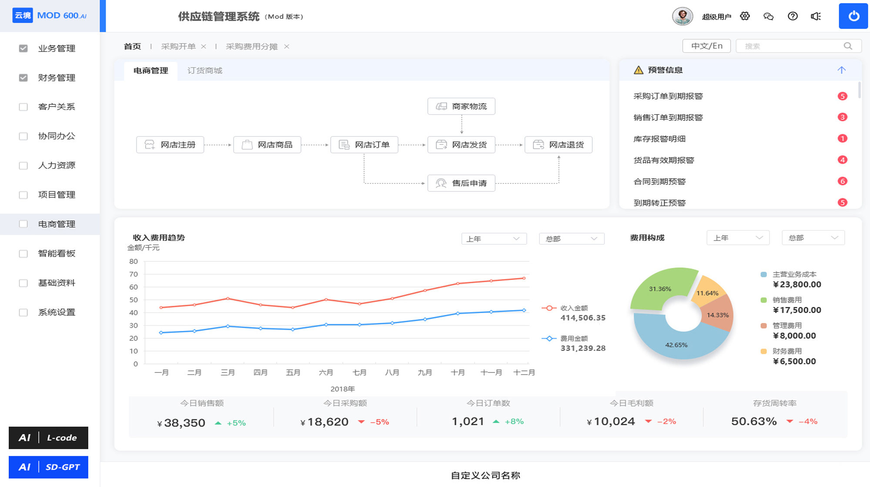Launch the AI L-code button
Image resolution: width=870 pixels, height=487 pixels.
48,437
